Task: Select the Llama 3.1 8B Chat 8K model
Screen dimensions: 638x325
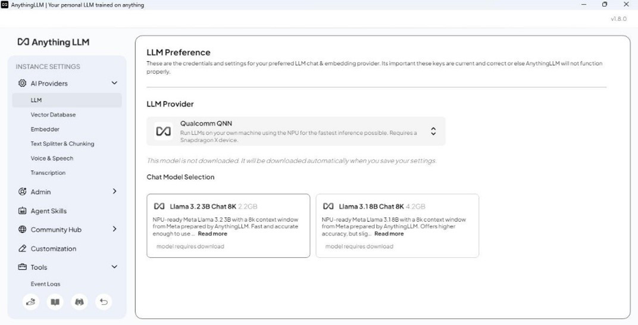Action: click(x=398, y=226)
